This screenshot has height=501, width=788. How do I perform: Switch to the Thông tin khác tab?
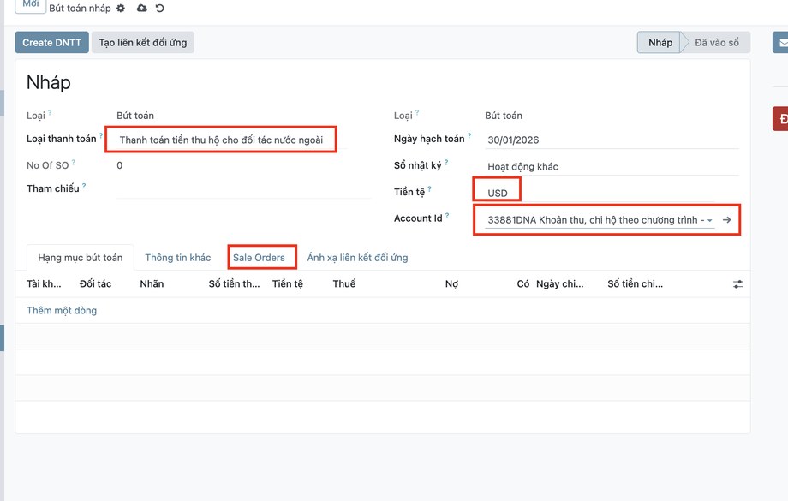[x=178, y=257]
